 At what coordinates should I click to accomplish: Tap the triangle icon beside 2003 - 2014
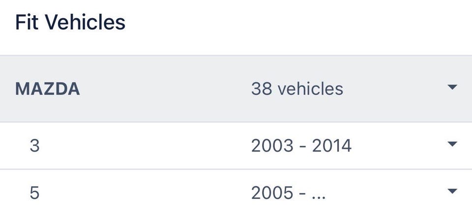tap(452, 145)
